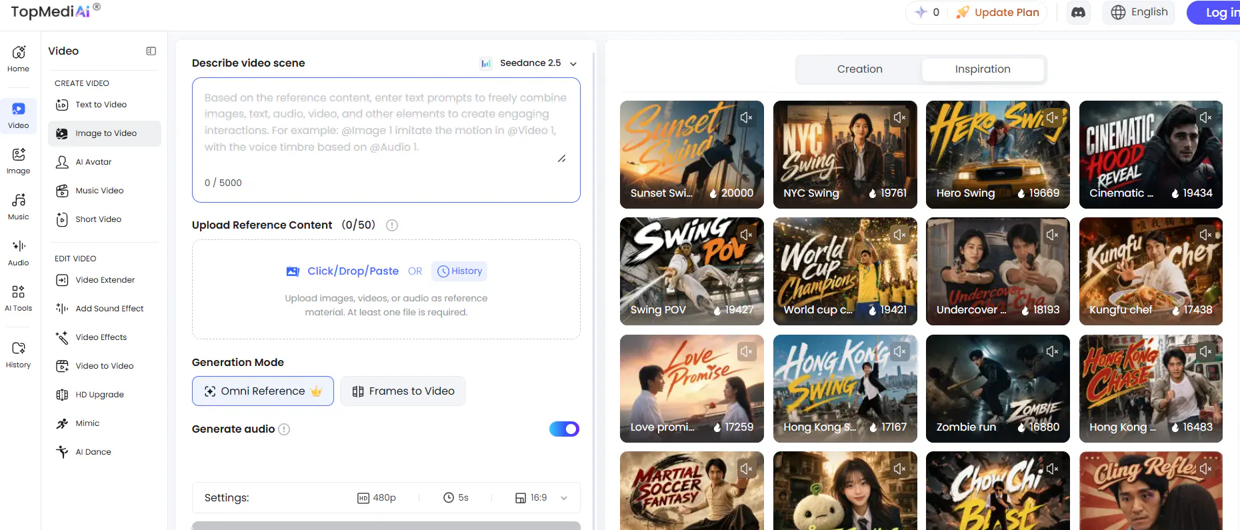
Task: Open the Image sidebar icon
Action: click(18, 161)
